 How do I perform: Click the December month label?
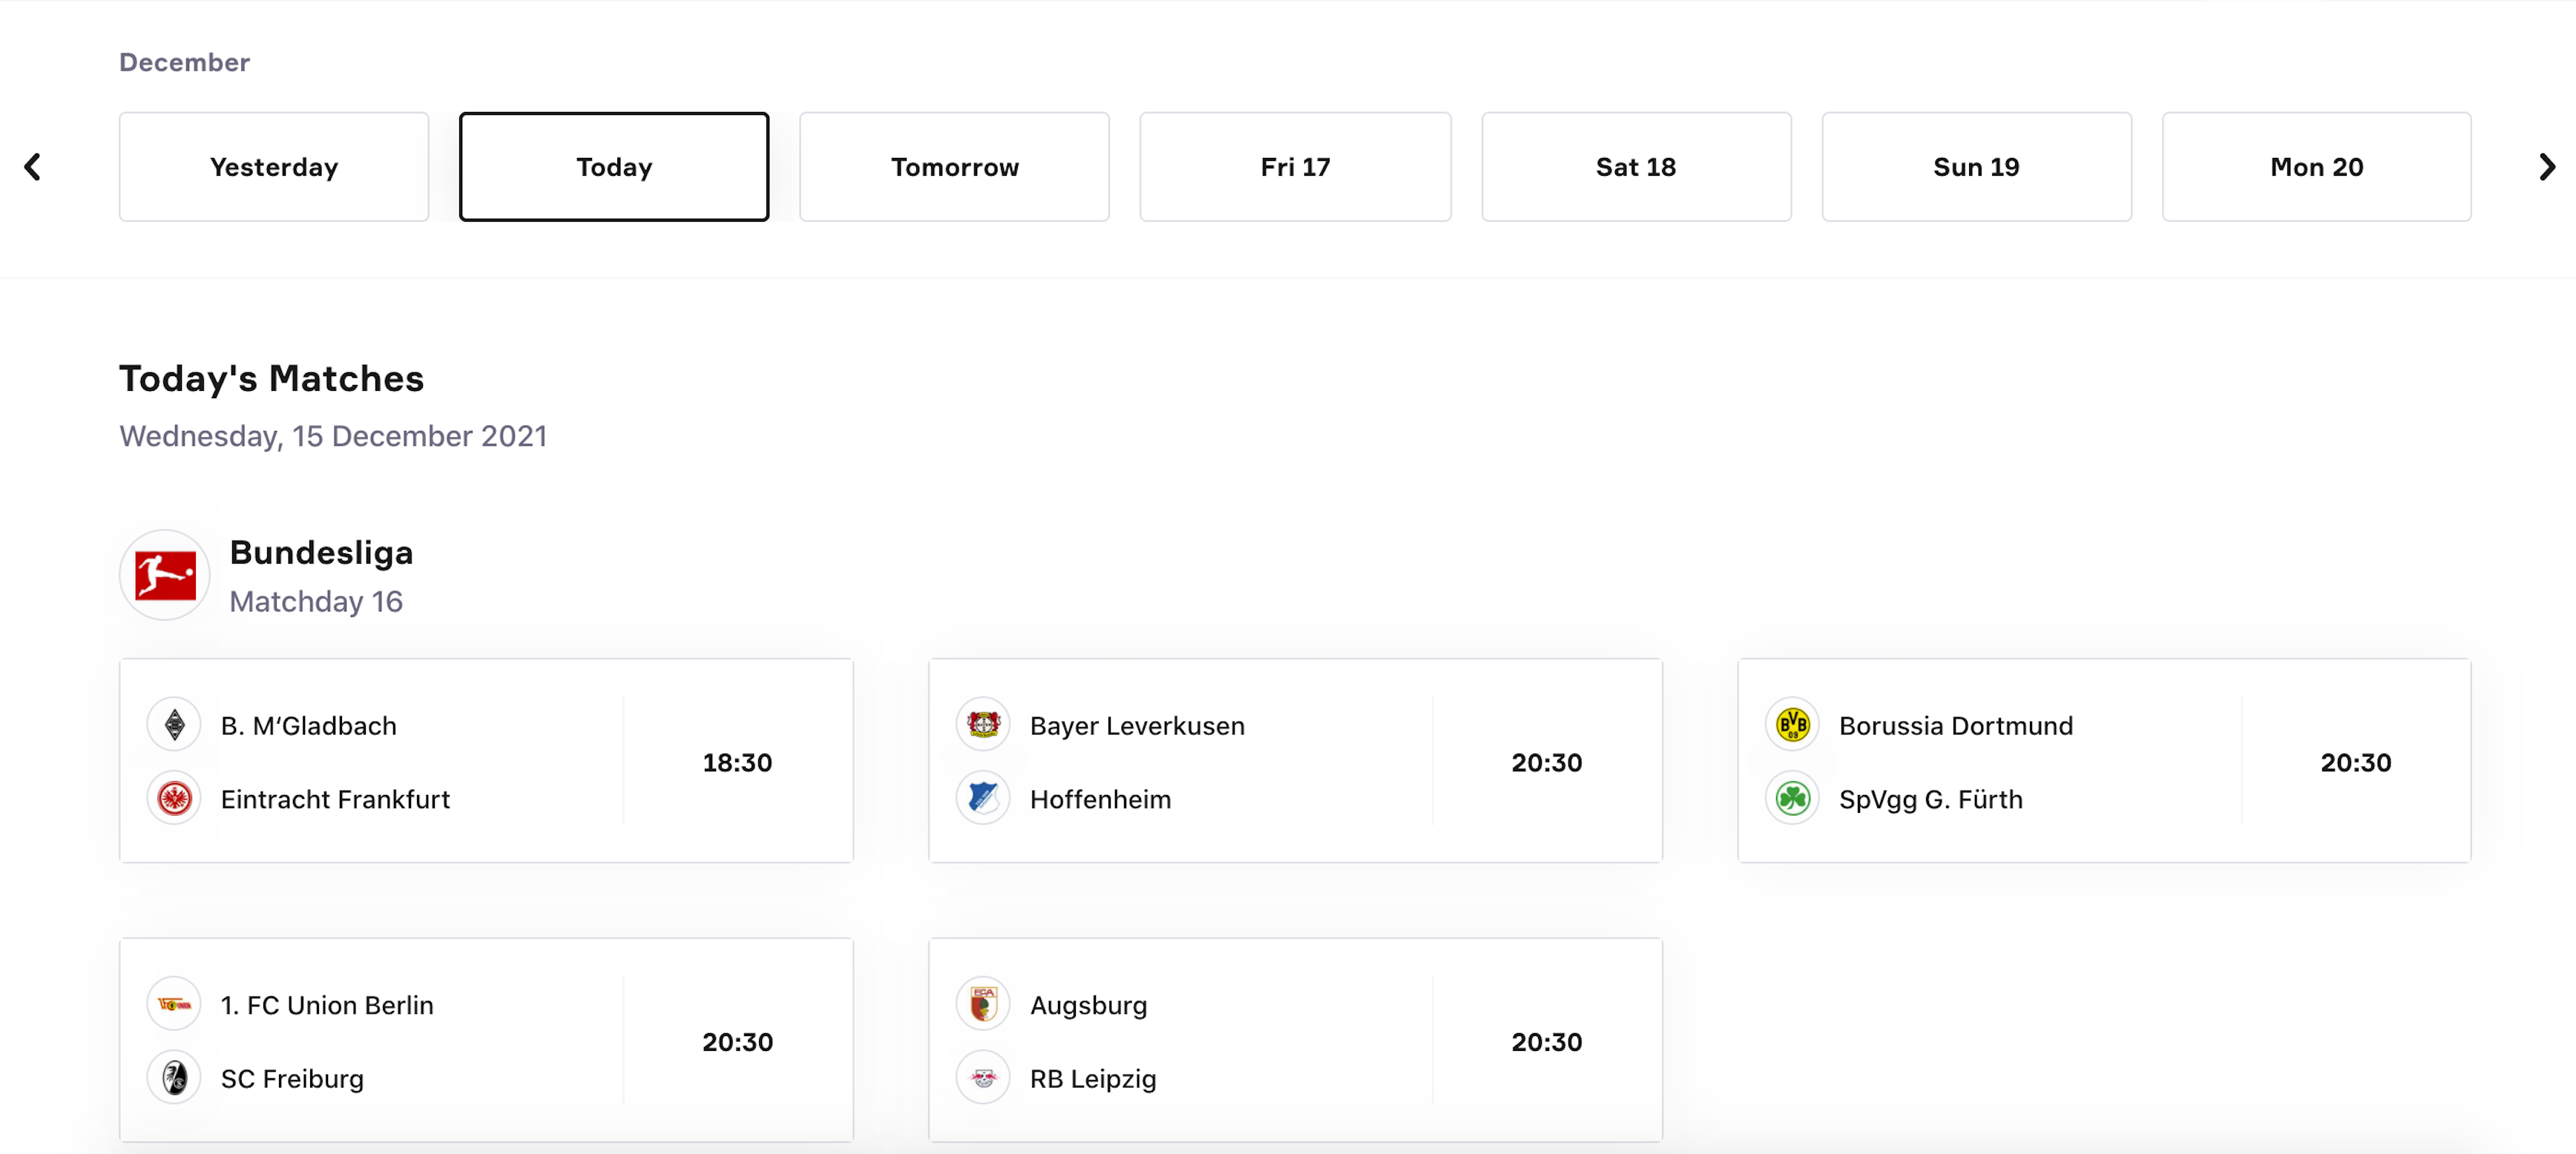(184, 62)
